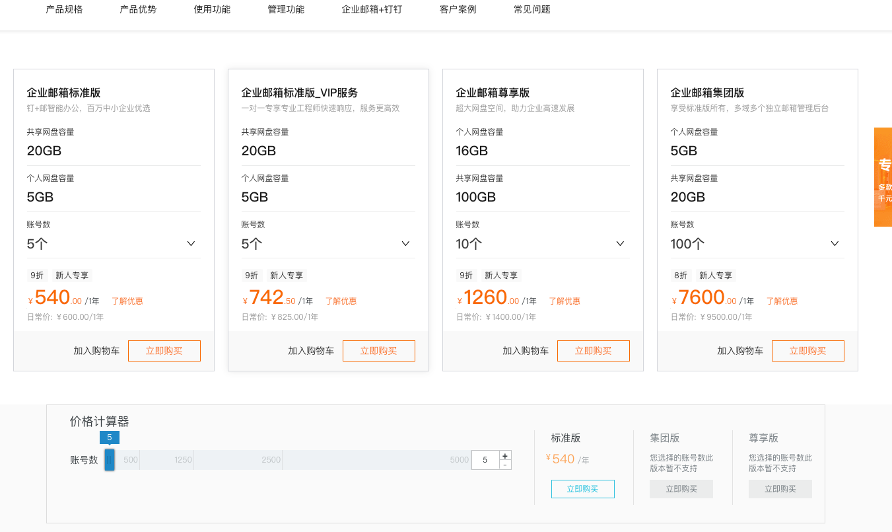Click the greyed 立即购买 under 尊享版 in calculator

click(780, 489)
